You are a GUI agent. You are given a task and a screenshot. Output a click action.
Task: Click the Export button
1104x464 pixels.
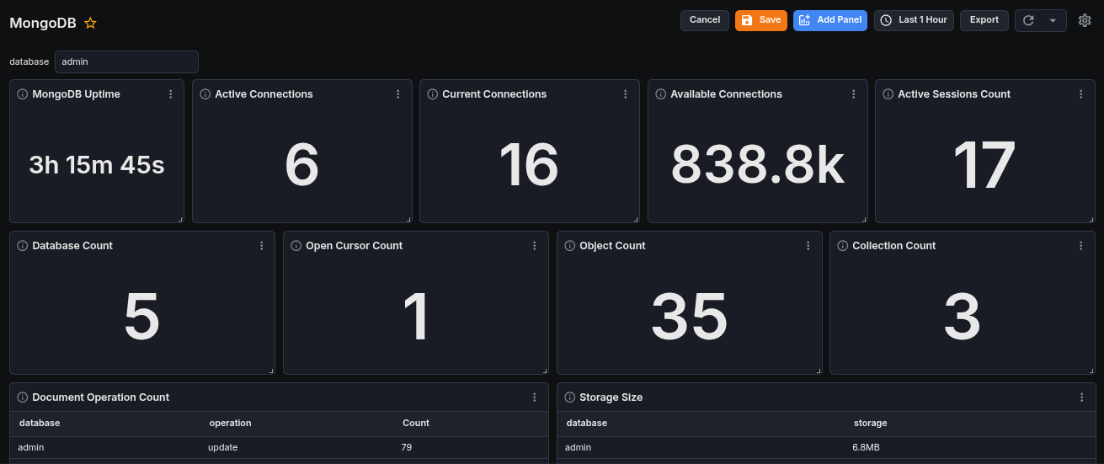984,20
